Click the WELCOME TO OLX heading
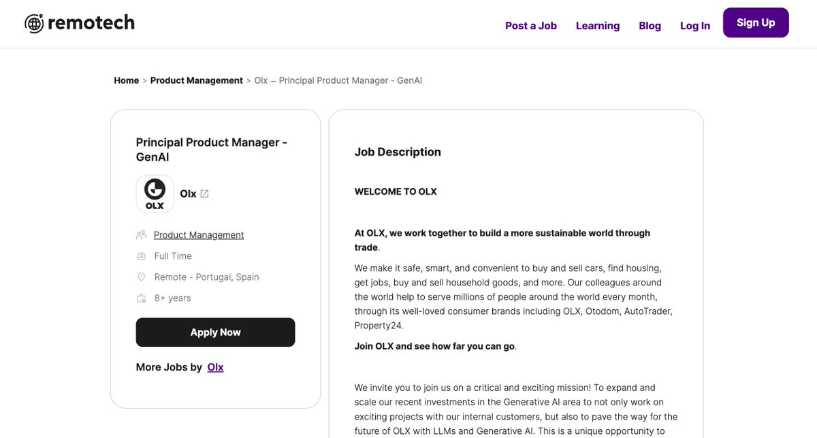Screen dimensions: 817x438 (x=396, y=191)
